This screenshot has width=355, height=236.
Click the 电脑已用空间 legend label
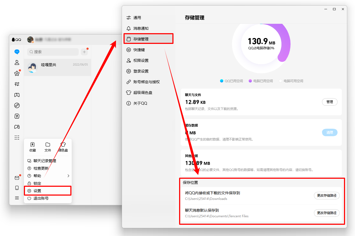(263, 81)
